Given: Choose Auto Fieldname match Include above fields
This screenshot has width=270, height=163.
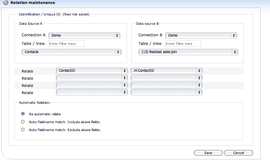Looking at the screenshot, I should tap(23, 122).
